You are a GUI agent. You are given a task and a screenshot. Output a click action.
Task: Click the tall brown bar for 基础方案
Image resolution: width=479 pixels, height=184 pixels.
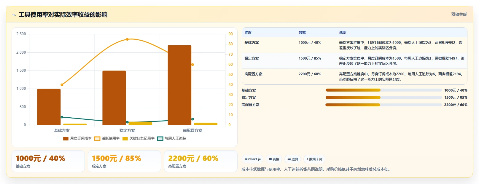49,107
